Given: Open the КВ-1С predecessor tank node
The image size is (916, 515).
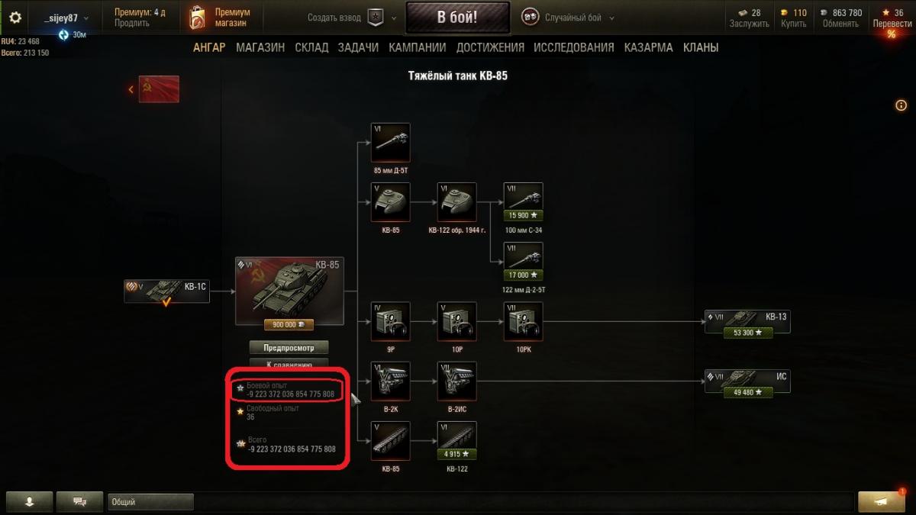Looking at the screenshot, I should coord(167,291).
